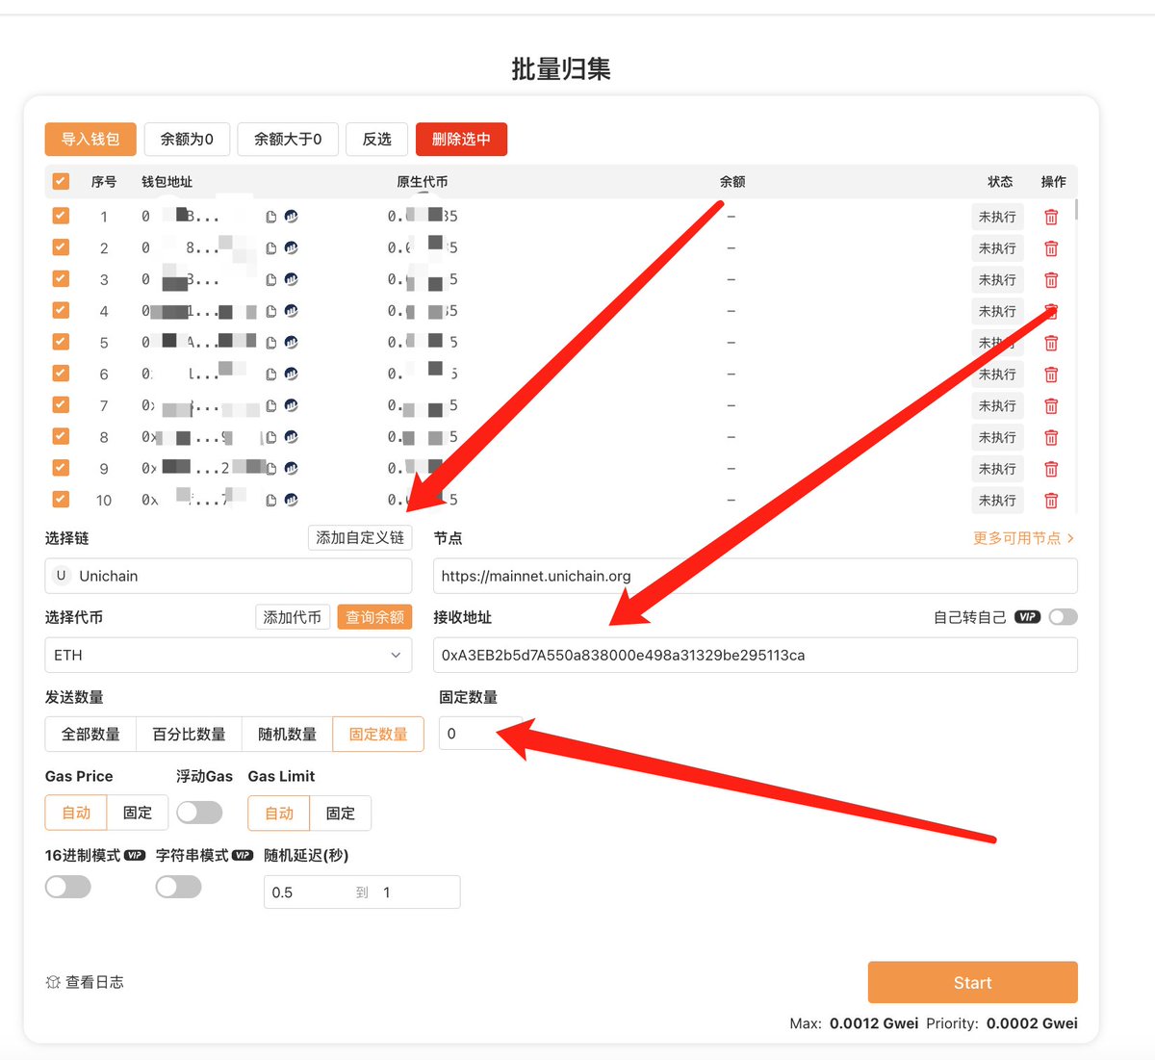The image size is (1155, 1060).
Task: Delete wallet row 10 with trash icon
Action: pos(1051,501)
